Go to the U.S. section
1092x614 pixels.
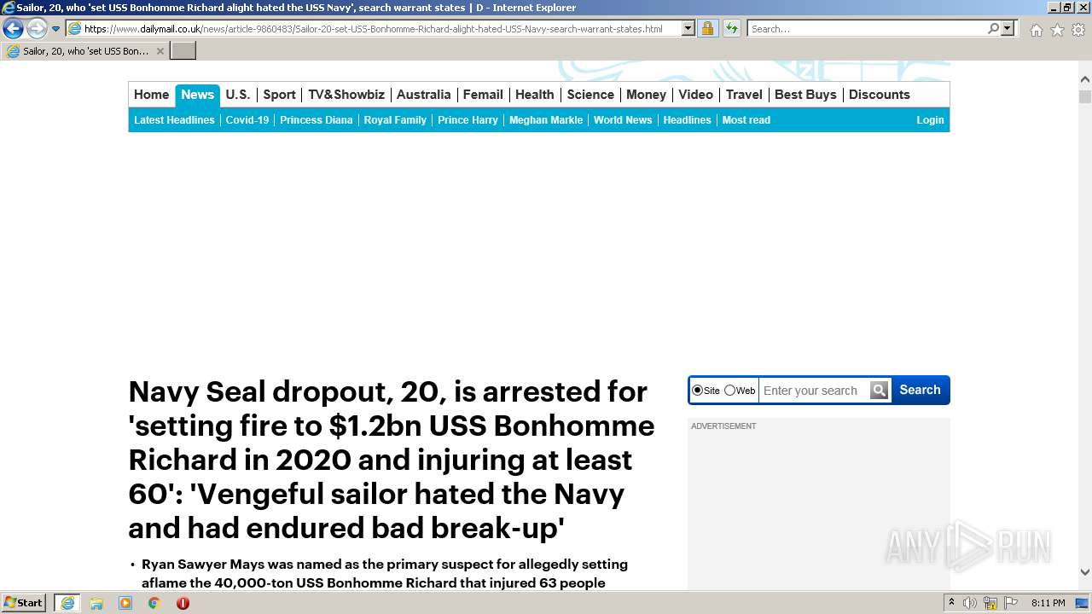pos(238,95)
